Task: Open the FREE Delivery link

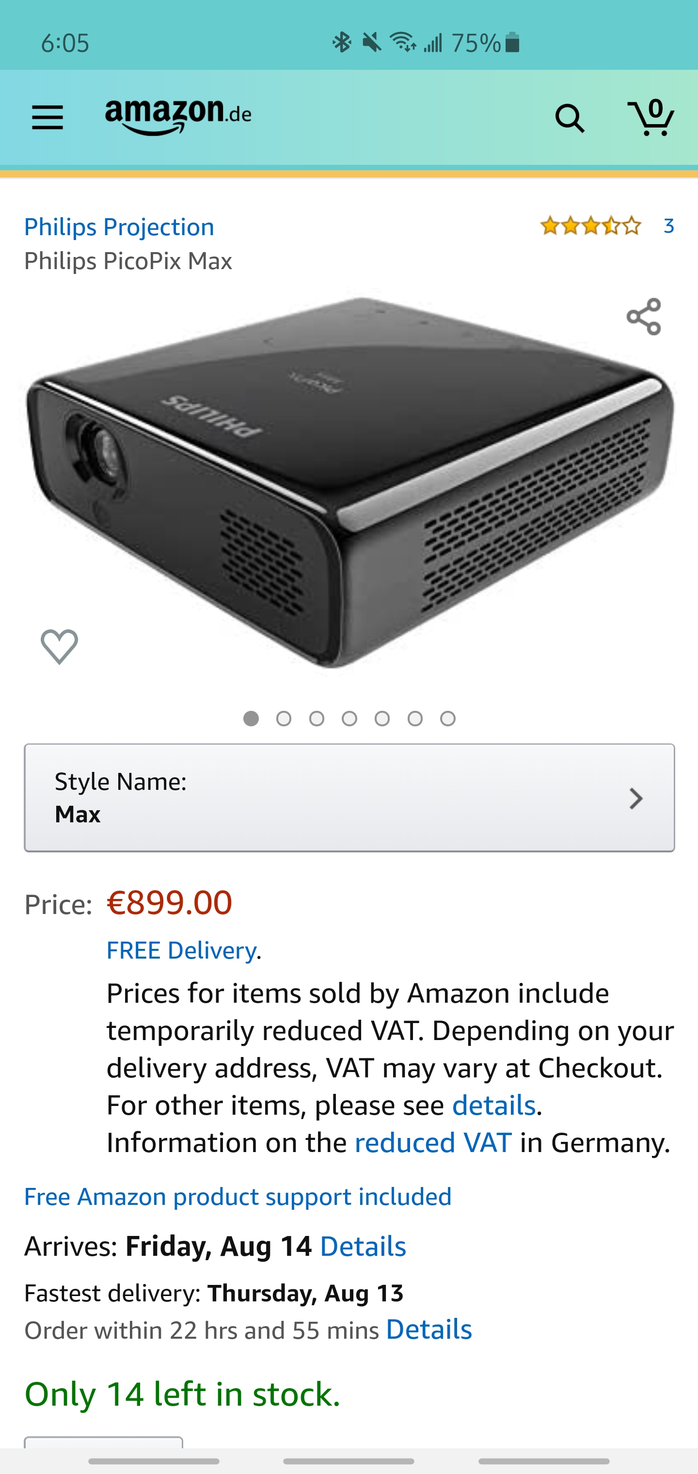Action: tap(181, 950)
